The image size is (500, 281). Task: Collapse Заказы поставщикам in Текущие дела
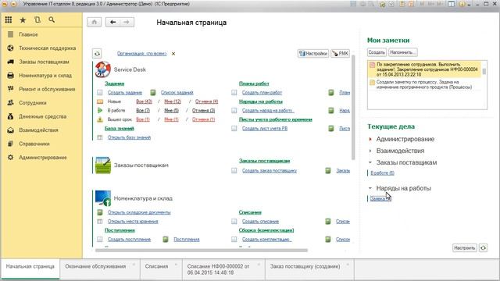pos(370,162)
